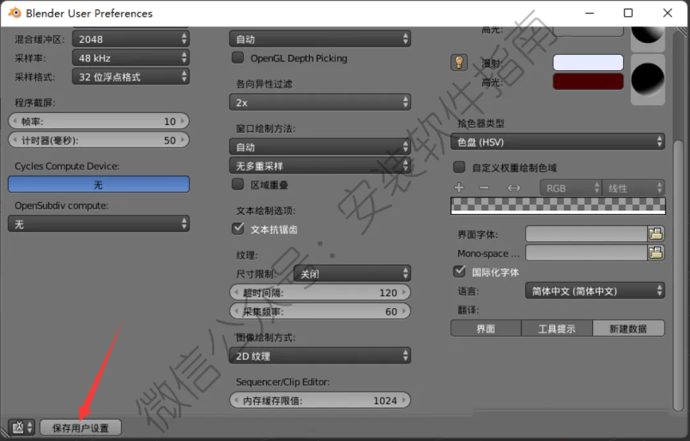Click 保存用户设置 button

tap(80, 428)
